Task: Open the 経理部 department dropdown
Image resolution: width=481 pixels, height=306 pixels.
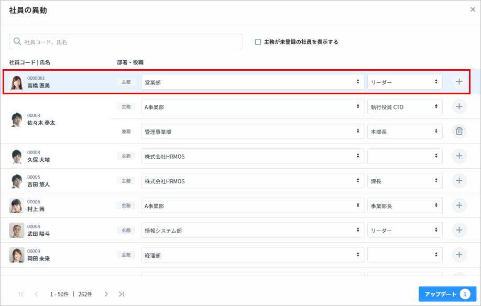Action: (253, 255)
